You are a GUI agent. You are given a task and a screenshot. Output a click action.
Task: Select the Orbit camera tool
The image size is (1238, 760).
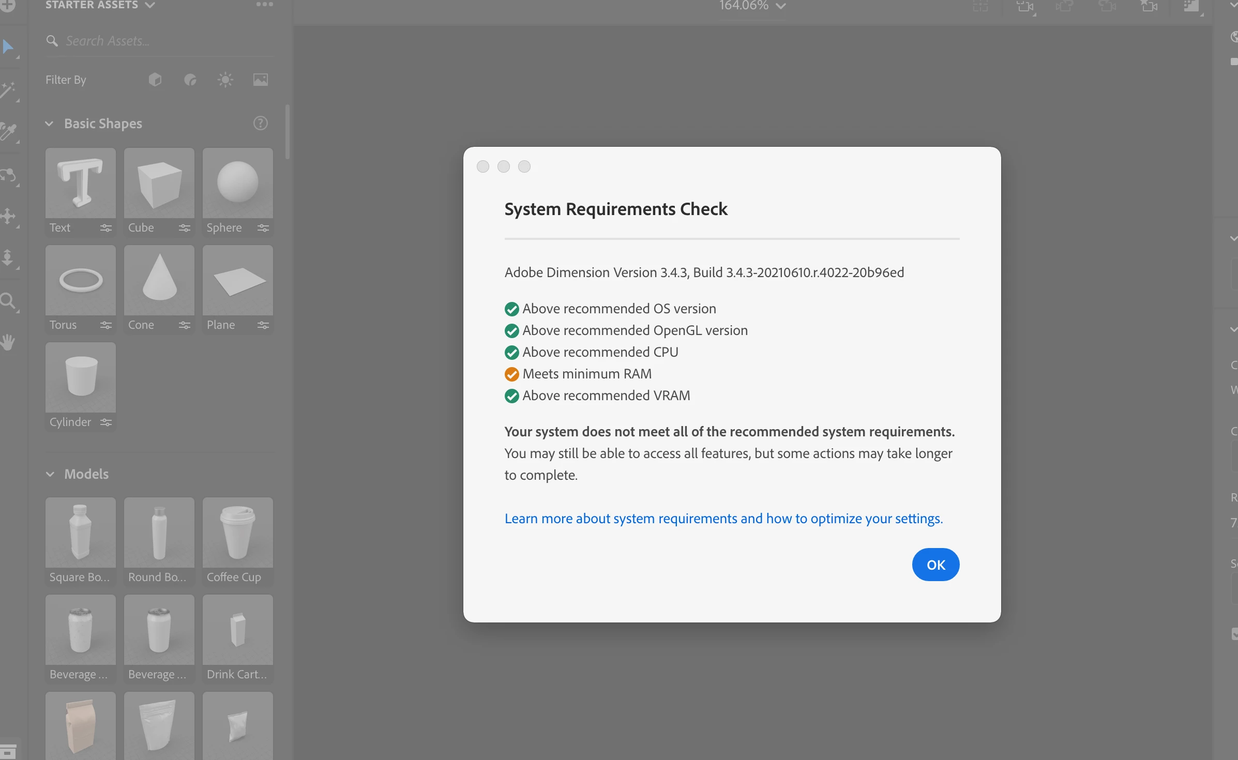pos(8,175)
